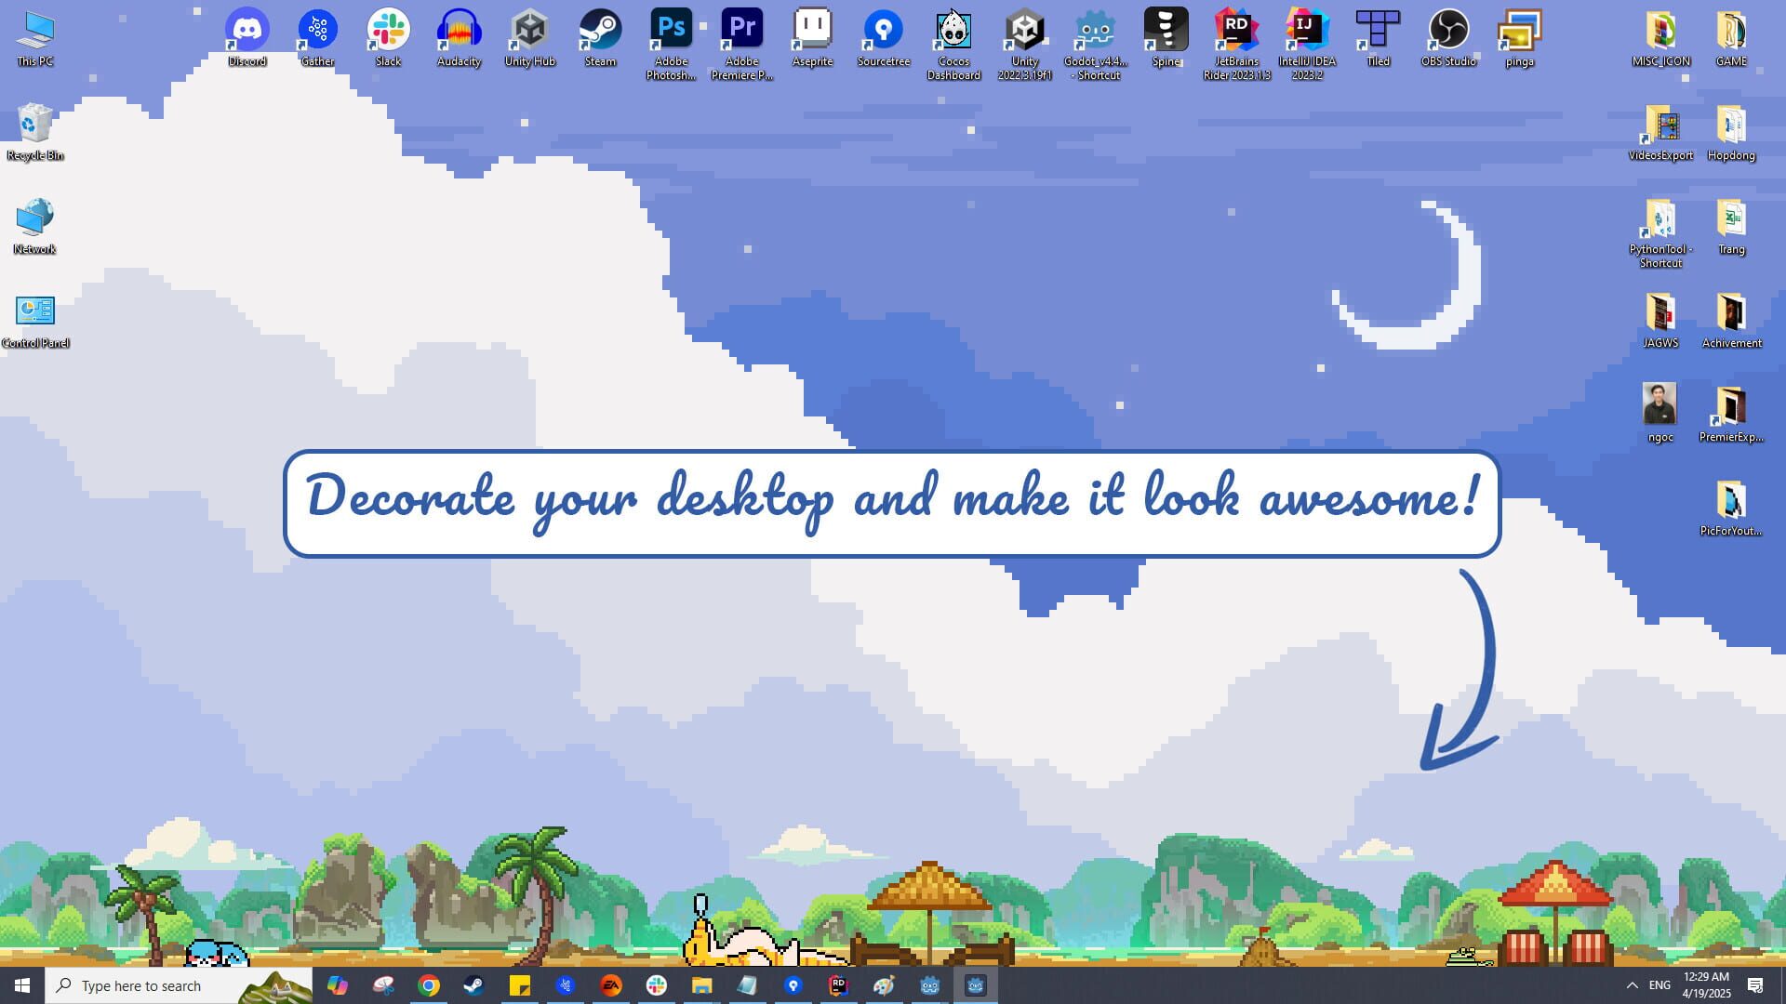
Task: Open Google Chrome from the taskbar
Action: [430, 985]
